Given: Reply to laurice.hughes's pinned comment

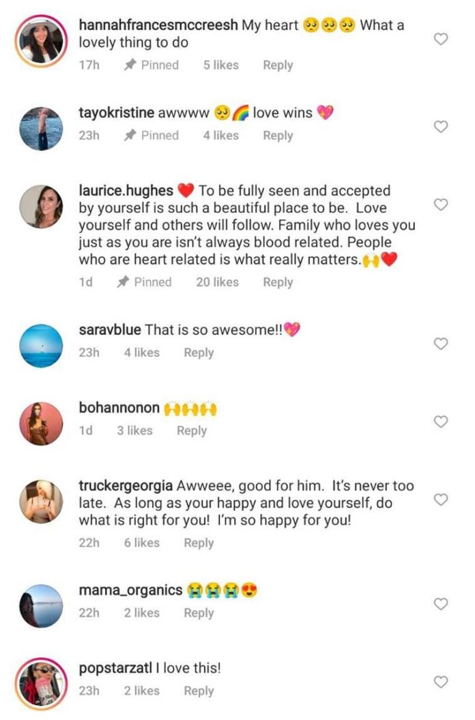Looking at the screenshot, I should tap(278, 282).
